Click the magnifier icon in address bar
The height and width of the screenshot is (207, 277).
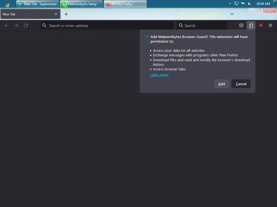(44, 26)
